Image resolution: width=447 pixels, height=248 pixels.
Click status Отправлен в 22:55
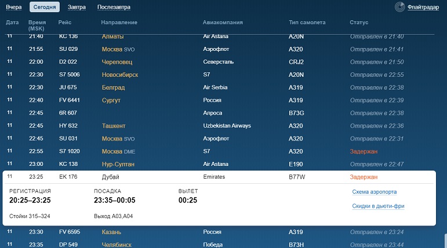pyautogui.click(x=377, y=75)
